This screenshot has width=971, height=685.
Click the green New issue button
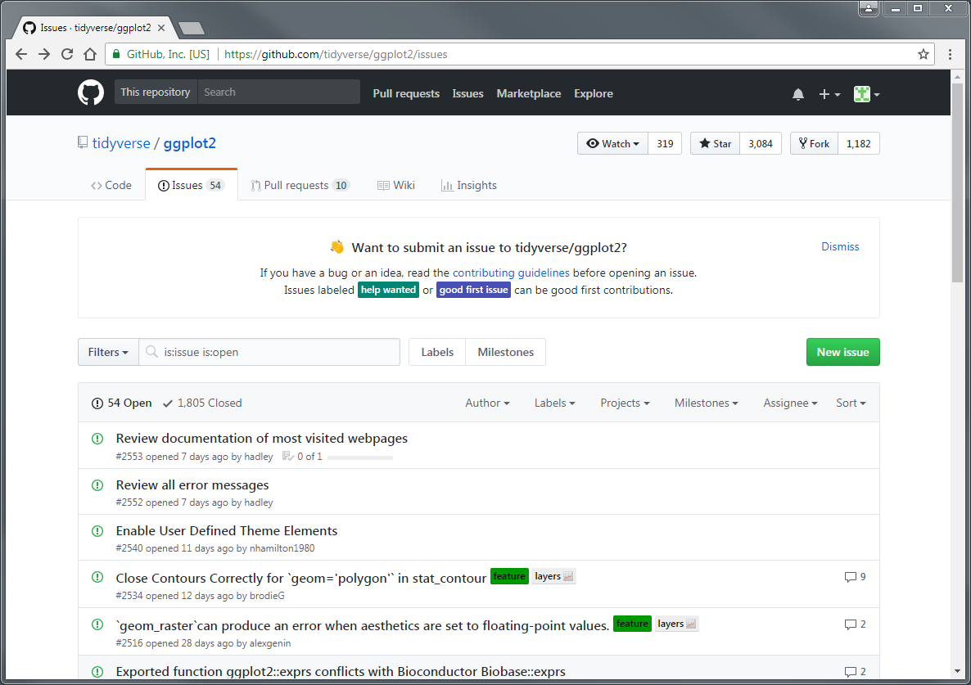[x=842, y=352]
